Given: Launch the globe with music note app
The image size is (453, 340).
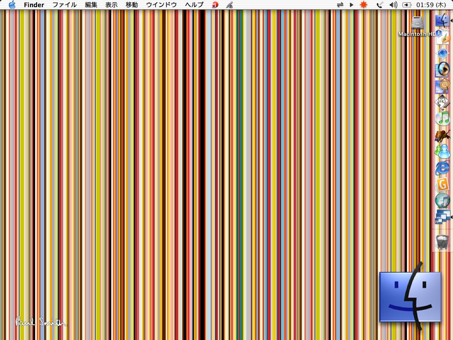Looking at the screenshot, I should [x=442, y=201].
